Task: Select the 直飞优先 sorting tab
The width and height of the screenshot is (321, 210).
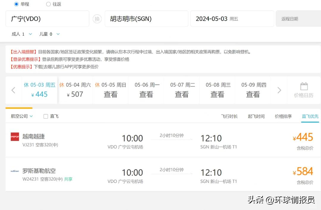Action: tap(310, 116)
